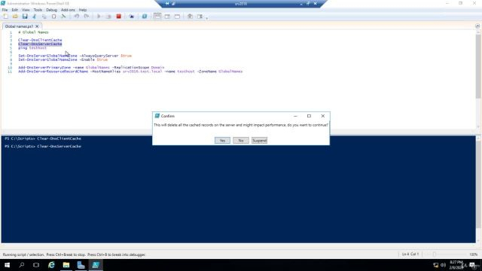Click Yes in the Confirm dialog
Viewport: 482px width, 271px height.
tap(222, 141)
